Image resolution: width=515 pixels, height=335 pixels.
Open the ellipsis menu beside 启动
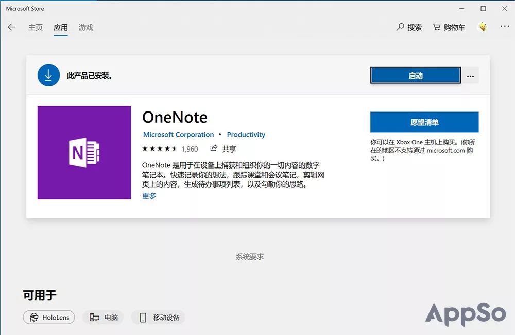click(x=470, y=76)
